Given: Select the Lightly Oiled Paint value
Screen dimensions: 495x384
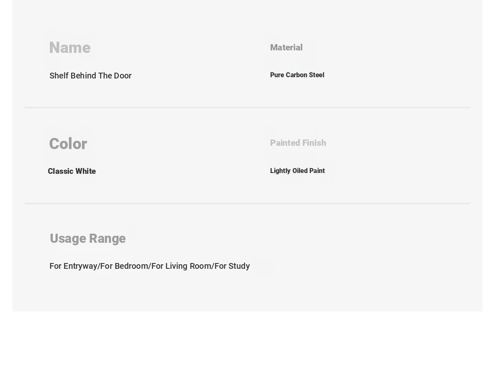Looking at the screenshot, I should (x=297, y=171).
